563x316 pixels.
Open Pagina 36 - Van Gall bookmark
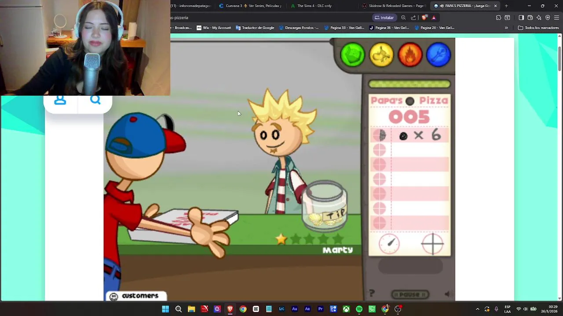[389, 28]
